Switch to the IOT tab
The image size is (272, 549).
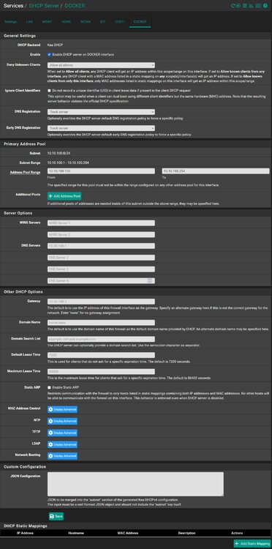102,22
